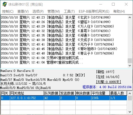The height and width of the screenshot is (115, 133).
Task: Click the log line 《青云子》(1073742006)
Action: click(57, 53)
